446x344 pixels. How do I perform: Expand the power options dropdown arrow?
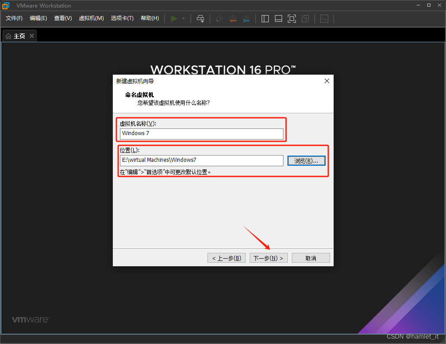point(183,19)
